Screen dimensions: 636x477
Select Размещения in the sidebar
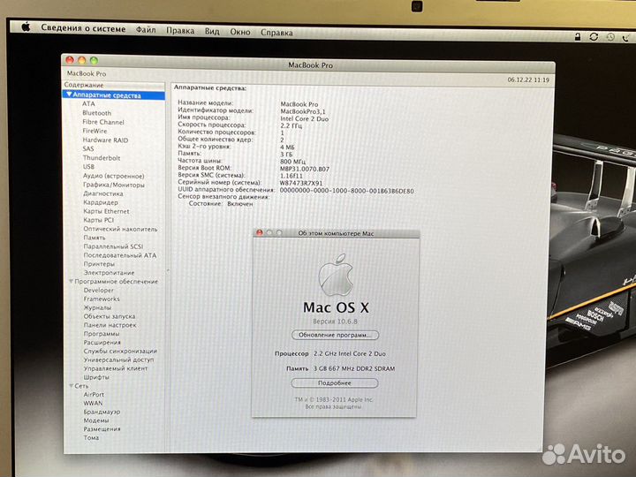pos(102,429)
